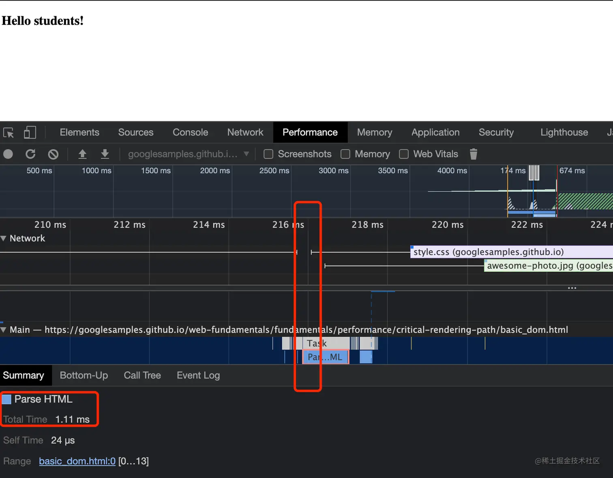The height and width of the screenshot is (478, 613).
Task: Clear the recording with the clear icon
Action: pos(53,154)
